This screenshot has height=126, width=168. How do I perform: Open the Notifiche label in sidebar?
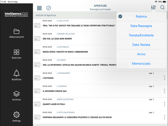point(16,79)
